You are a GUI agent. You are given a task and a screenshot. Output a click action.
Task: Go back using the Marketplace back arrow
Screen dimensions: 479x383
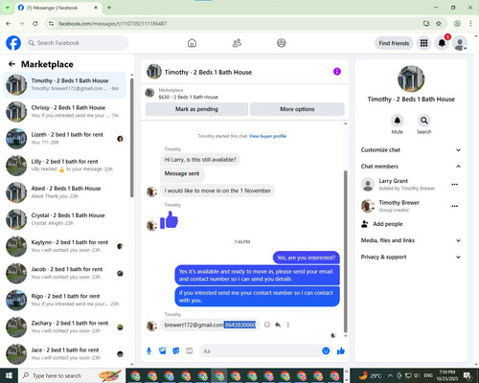(x=11, y=64)
